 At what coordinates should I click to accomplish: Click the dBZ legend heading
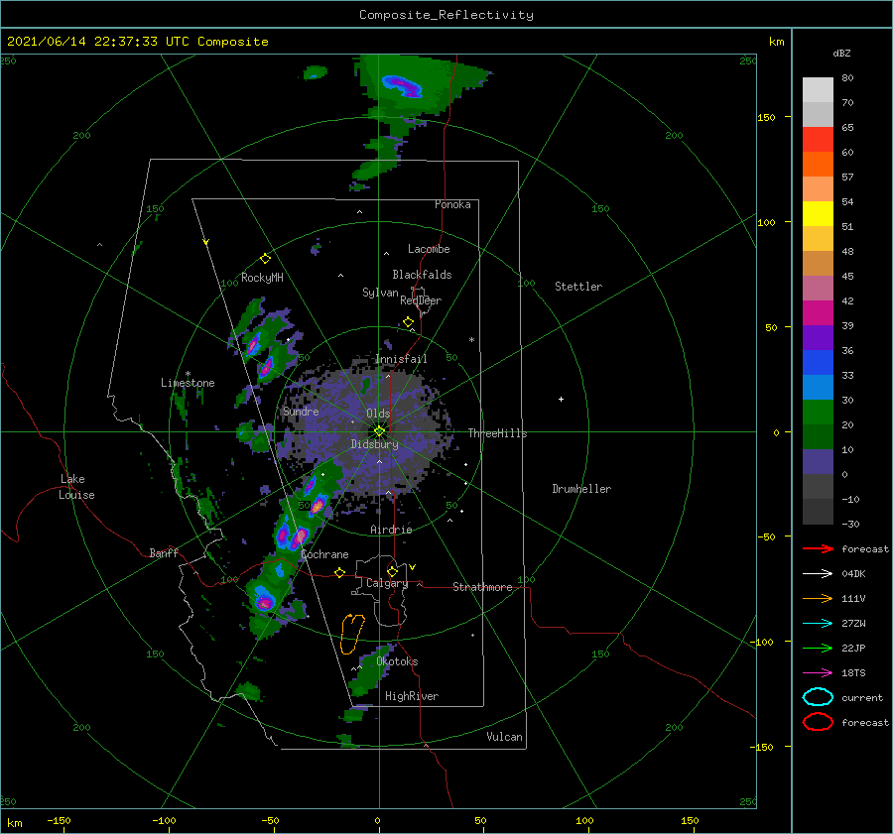pos(841,54)
